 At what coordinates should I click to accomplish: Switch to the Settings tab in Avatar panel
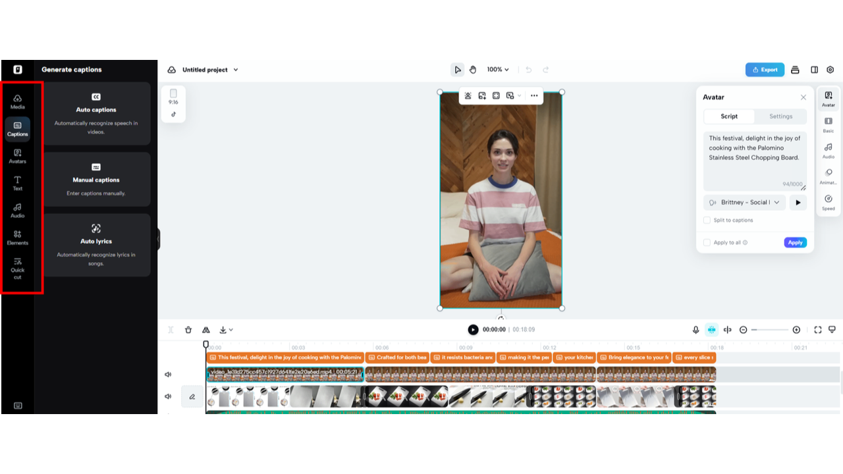[780, 117]
